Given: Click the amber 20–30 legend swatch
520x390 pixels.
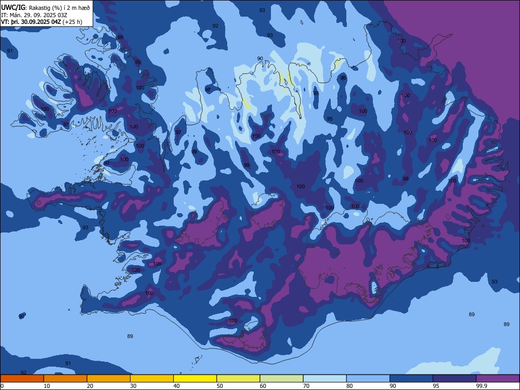Looking at the screenshot, I should 109,379.
